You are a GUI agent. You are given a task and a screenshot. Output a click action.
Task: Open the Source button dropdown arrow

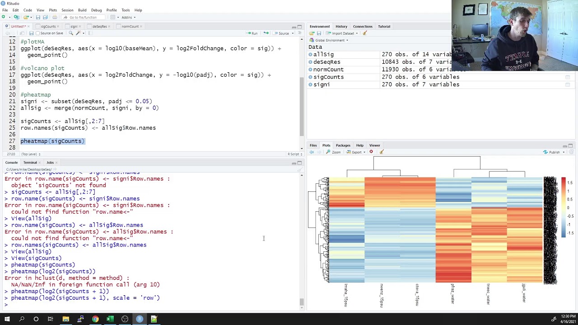pos(293,33)
